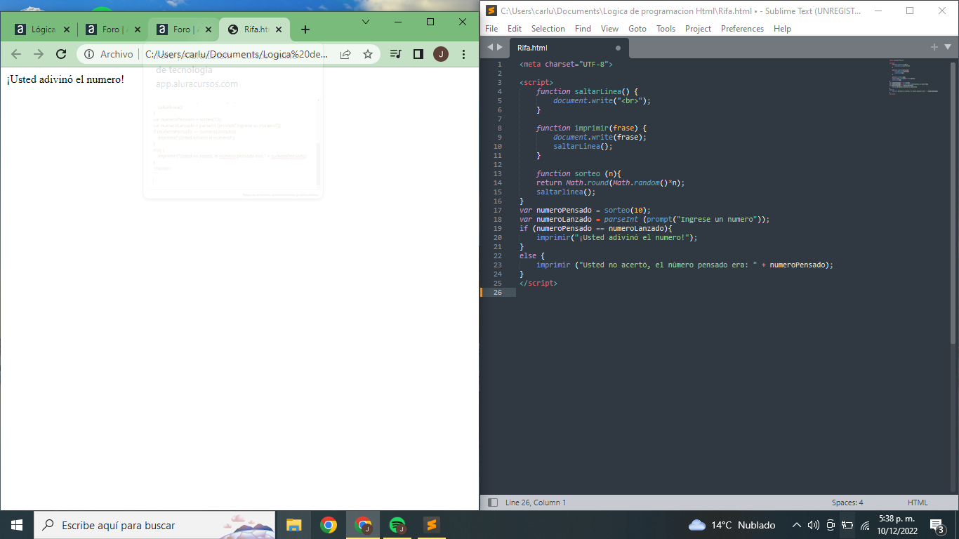Open first Chrome icon on taskbar

point(328,525)
